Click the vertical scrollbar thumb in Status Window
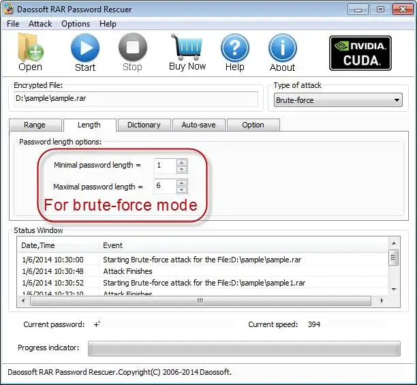This screenshot has width=417, height=385. 394,258
